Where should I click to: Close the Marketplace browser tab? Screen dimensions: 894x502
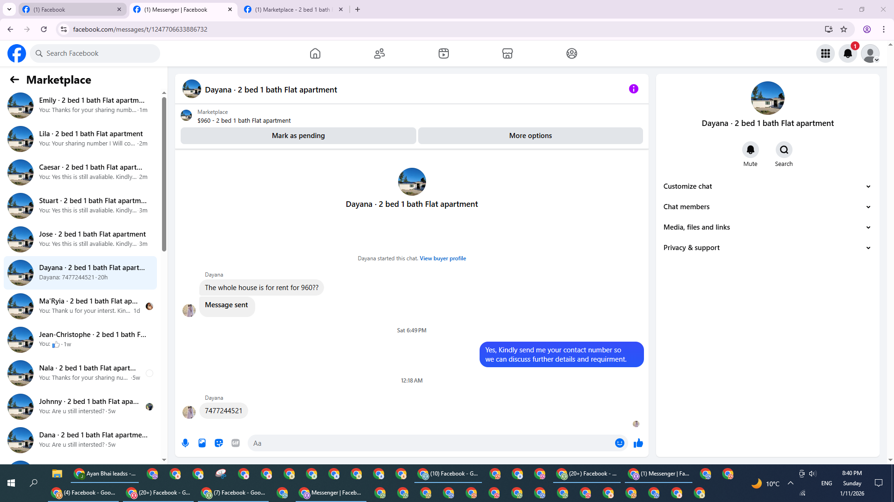(341, 9)
